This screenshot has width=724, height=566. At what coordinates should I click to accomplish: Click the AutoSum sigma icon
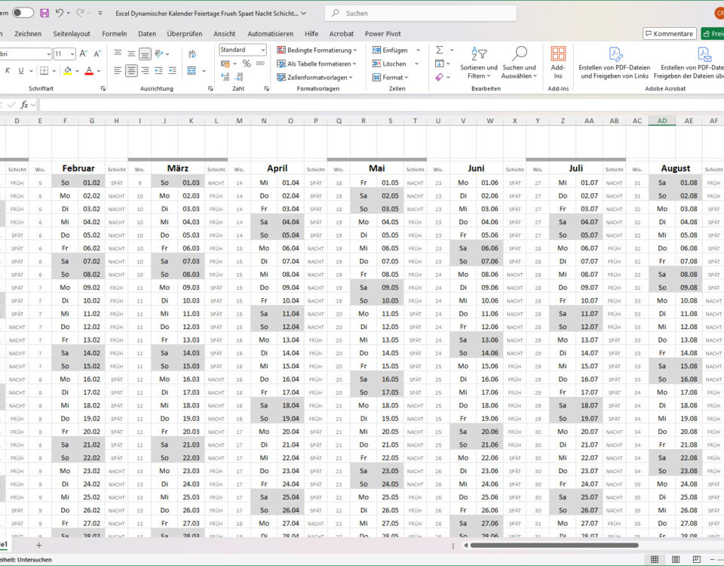click(x=440, y=50)
